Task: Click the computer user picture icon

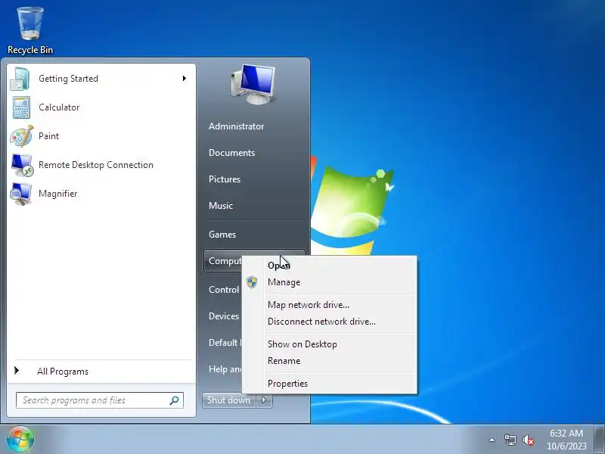Action: (x=253, y=84)
